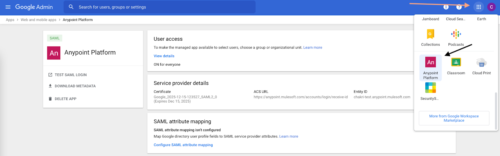
Task: Click Cloud Sea... label in apps launcher
Action: (x=456, y=19)
